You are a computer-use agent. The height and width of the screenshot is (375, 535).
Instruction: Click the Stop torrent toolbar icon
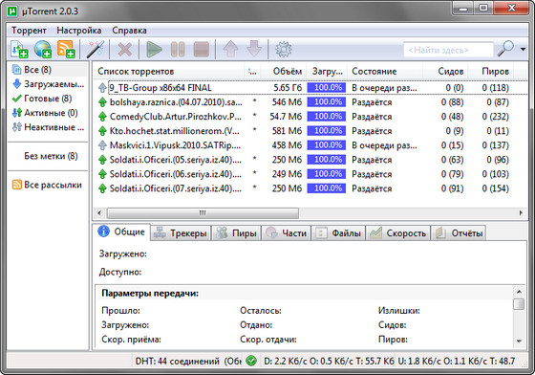pyautogui.click(x=202, y=50)
